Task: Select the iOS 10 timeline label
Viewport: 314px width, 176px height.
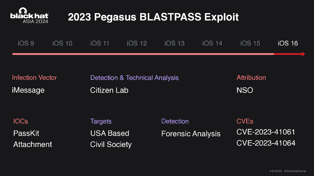Action: point(62,43)
